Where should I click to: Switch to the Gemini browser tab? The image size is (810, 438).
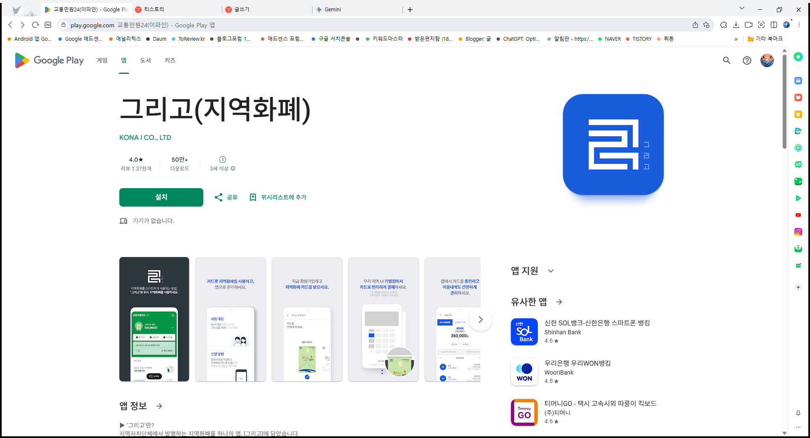(332, 9)
